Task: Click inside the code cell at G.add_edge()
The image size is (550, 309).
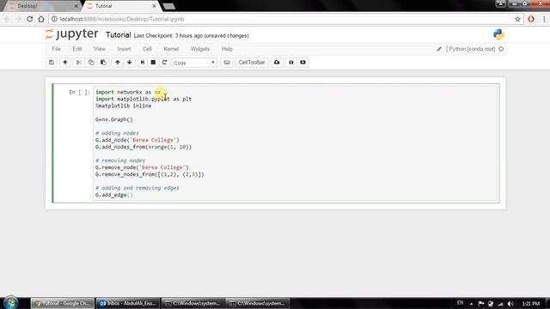Action: coord(114,195)
